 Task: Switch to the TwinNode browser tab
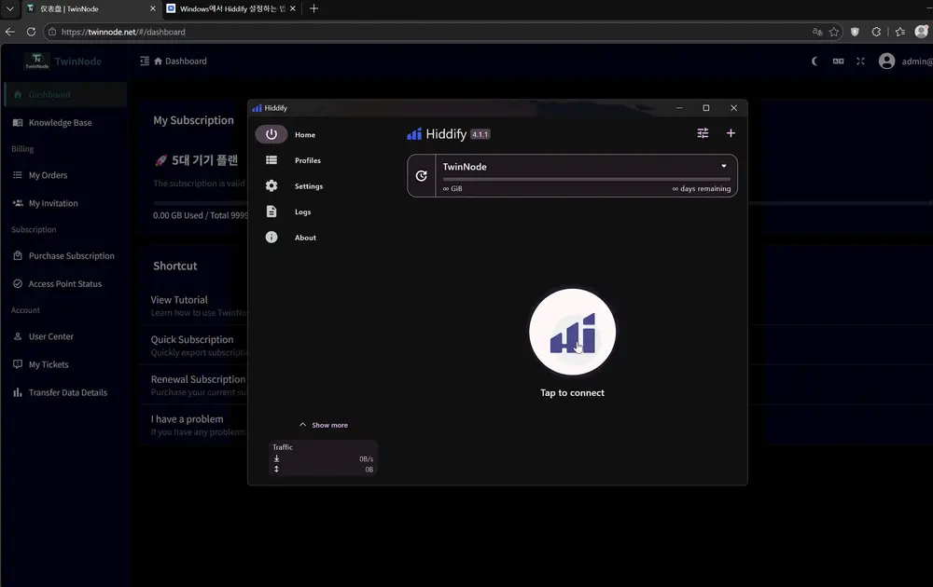[91, 9]
